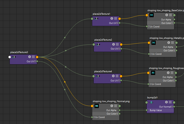Expand Uv Coord plus on Metallic node
The image size is (184, 124).
coord(151,54)
